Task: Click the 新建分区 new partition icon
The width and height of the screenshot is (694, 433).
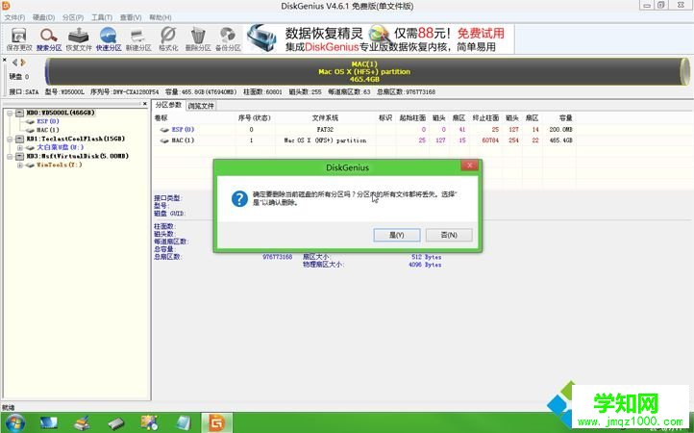Action: (138, 39)
